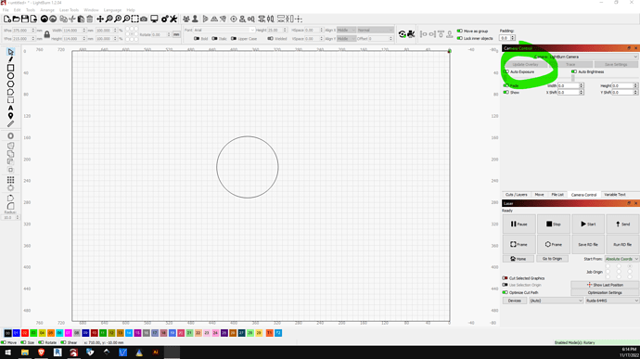Switch to the Move tab

click(x=539, y=195)
